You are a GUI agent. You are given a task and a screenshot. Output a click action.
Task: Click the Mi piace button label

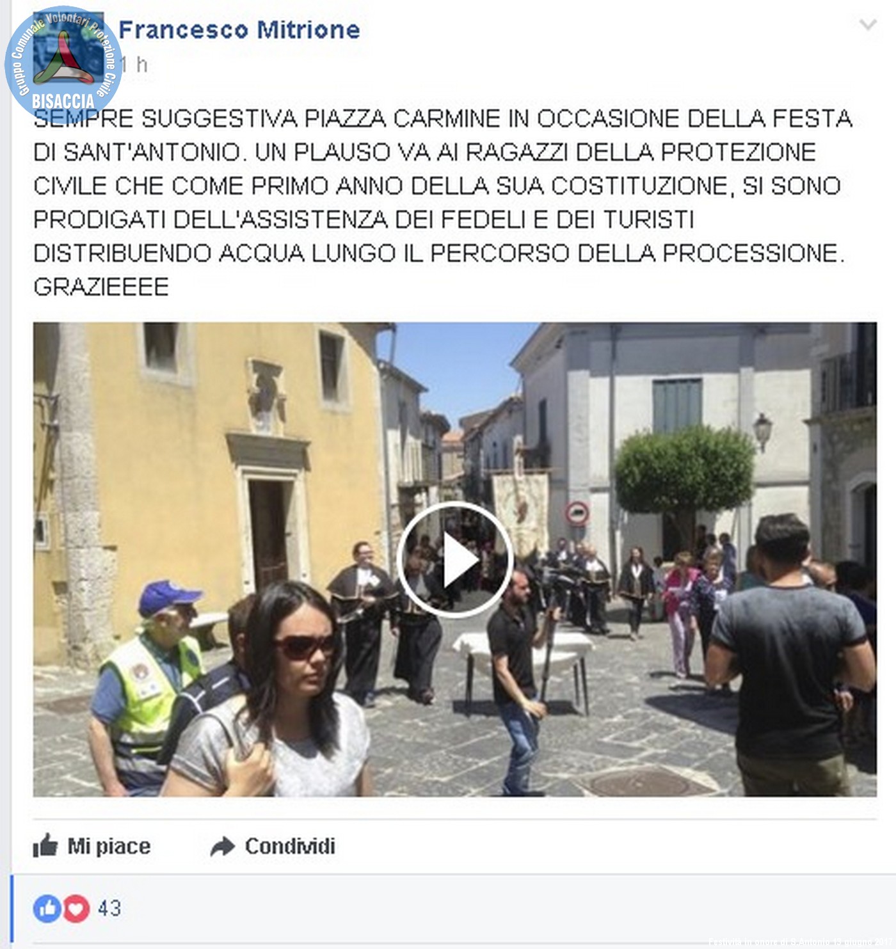point(109,846)
